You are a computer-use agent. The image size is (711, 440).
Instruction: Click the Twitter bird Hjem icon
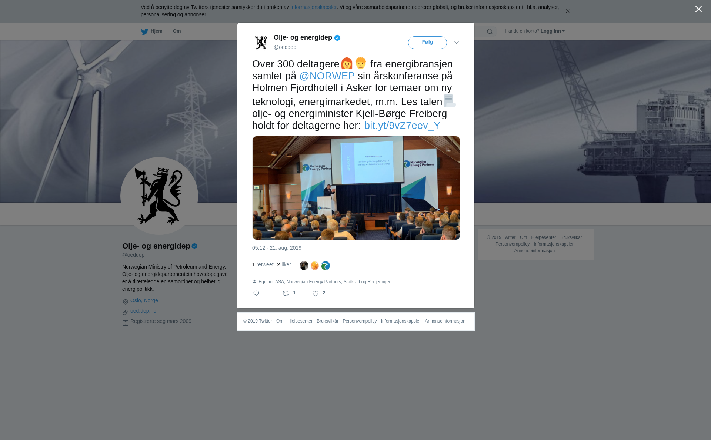(144, 31)
